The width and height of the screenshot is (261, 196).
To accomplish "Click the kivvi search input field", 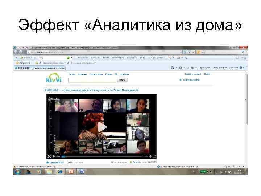I will 92,80.
